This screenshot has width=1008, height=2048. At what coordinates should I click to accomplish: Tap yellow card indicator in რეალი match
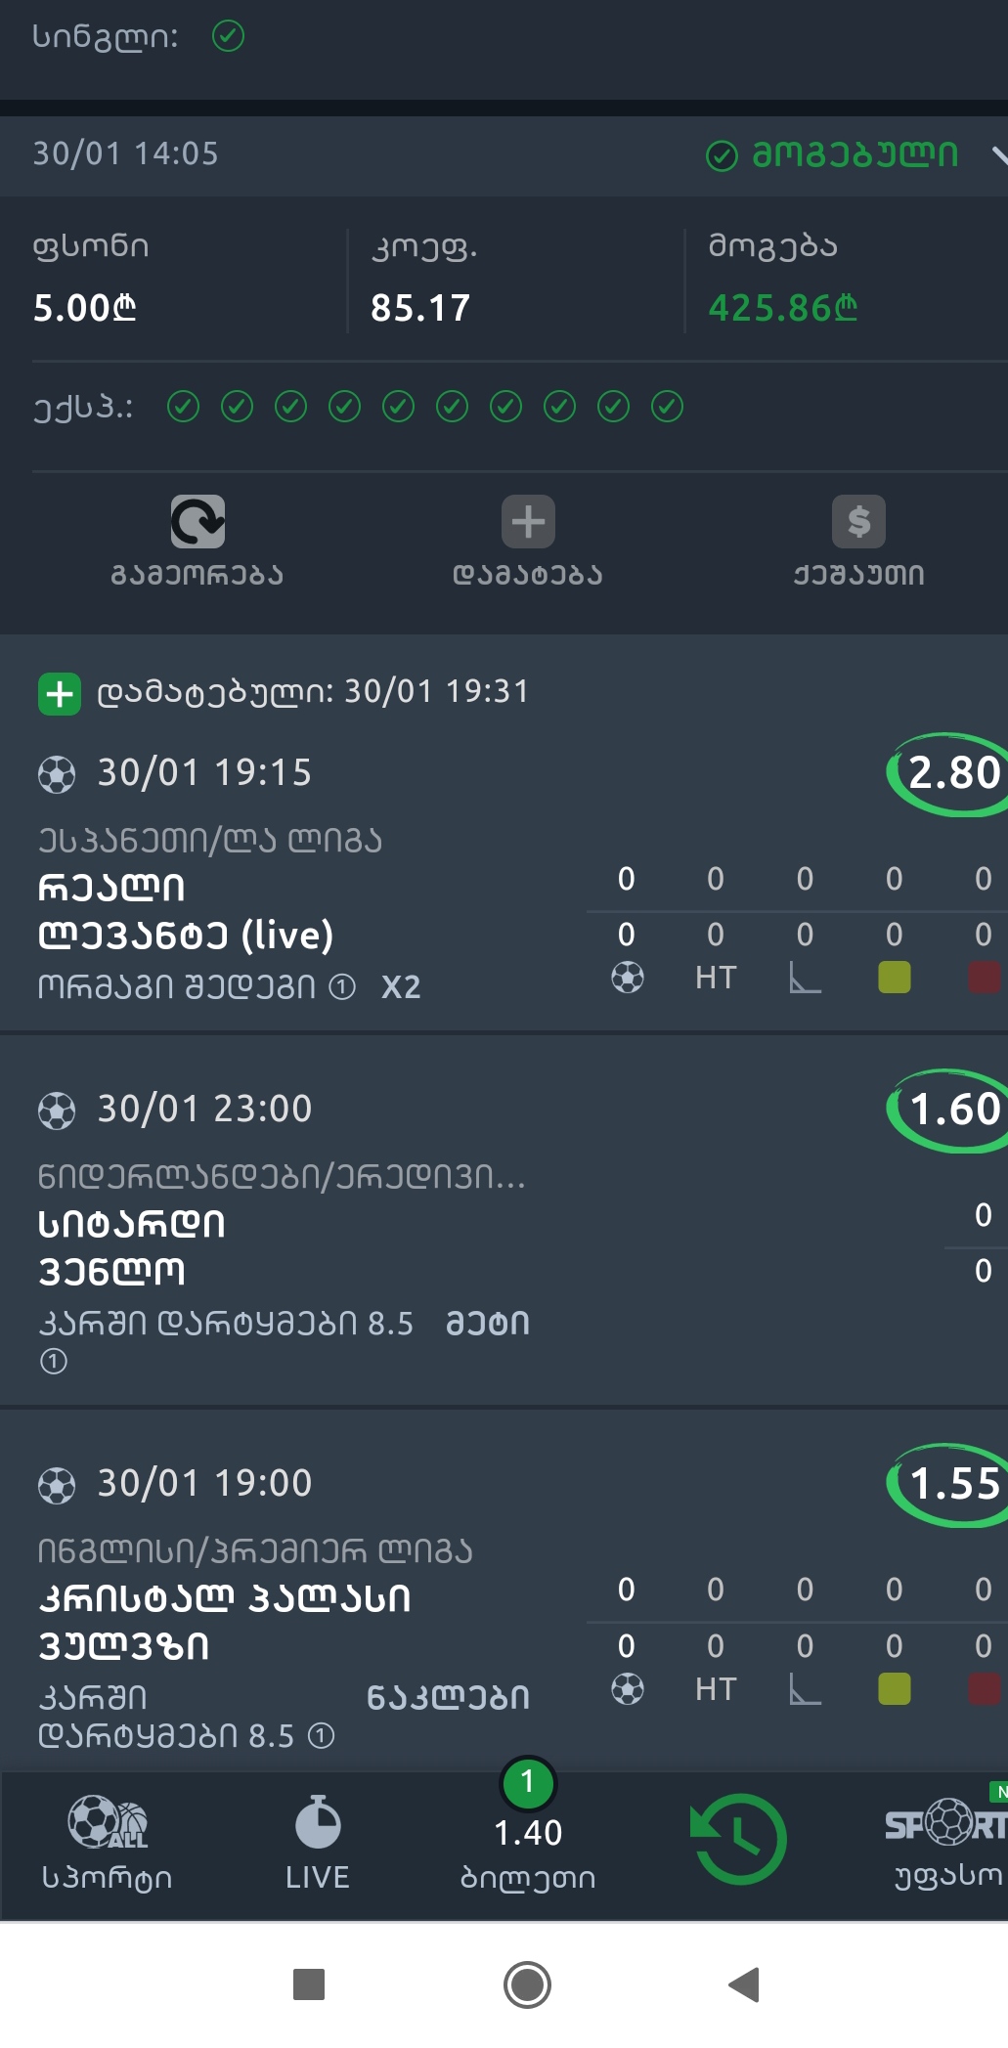(894, 978)
